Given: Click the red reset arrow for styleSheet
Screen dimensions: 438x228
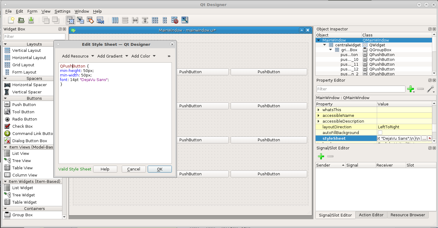Looking at the screenshot, I should 430,138.
